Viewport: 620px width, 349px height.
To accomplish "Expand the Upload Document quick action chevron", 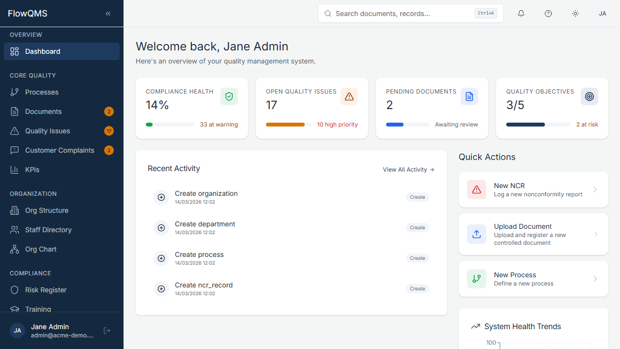I will click(x=596, y=234).
